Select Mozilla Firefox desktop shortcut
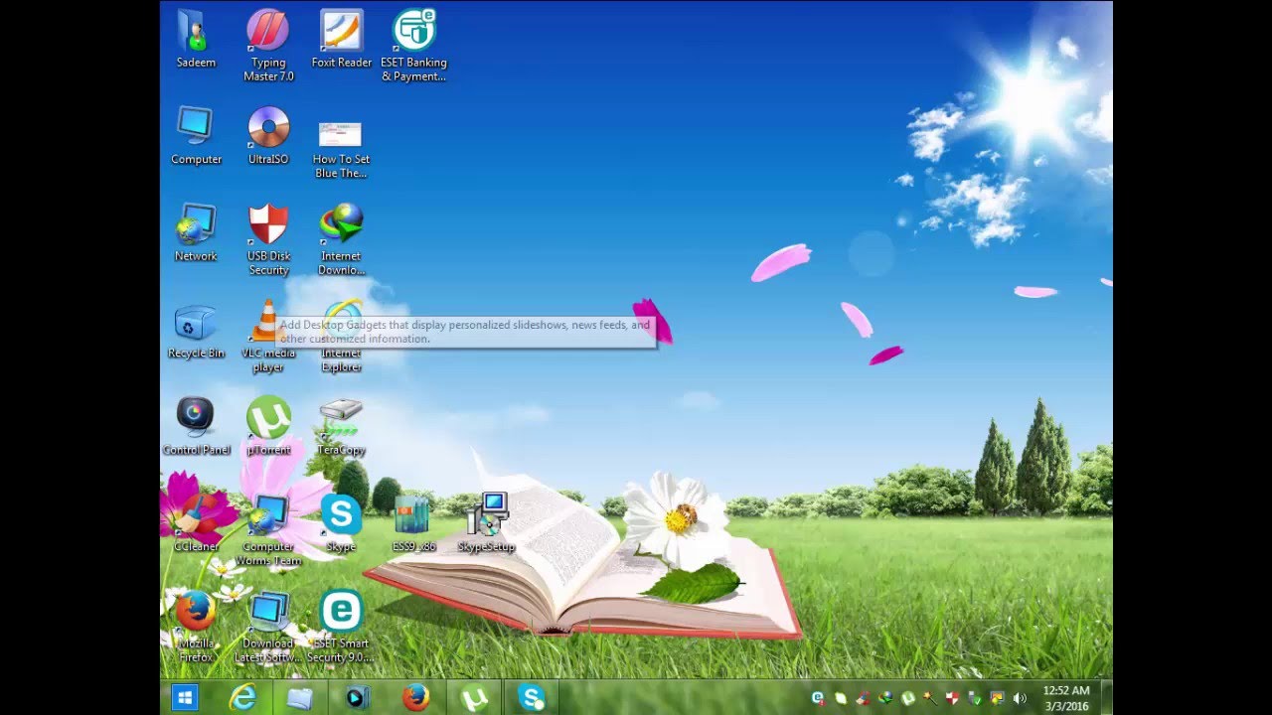 (x=196, y=627)
